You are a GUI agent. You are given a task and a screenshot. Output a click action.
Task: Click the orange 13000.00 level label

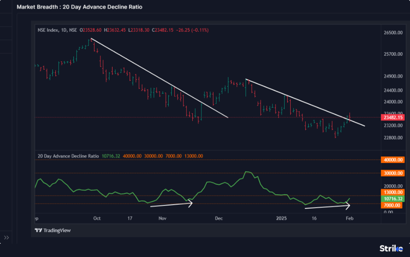(392, 192)
